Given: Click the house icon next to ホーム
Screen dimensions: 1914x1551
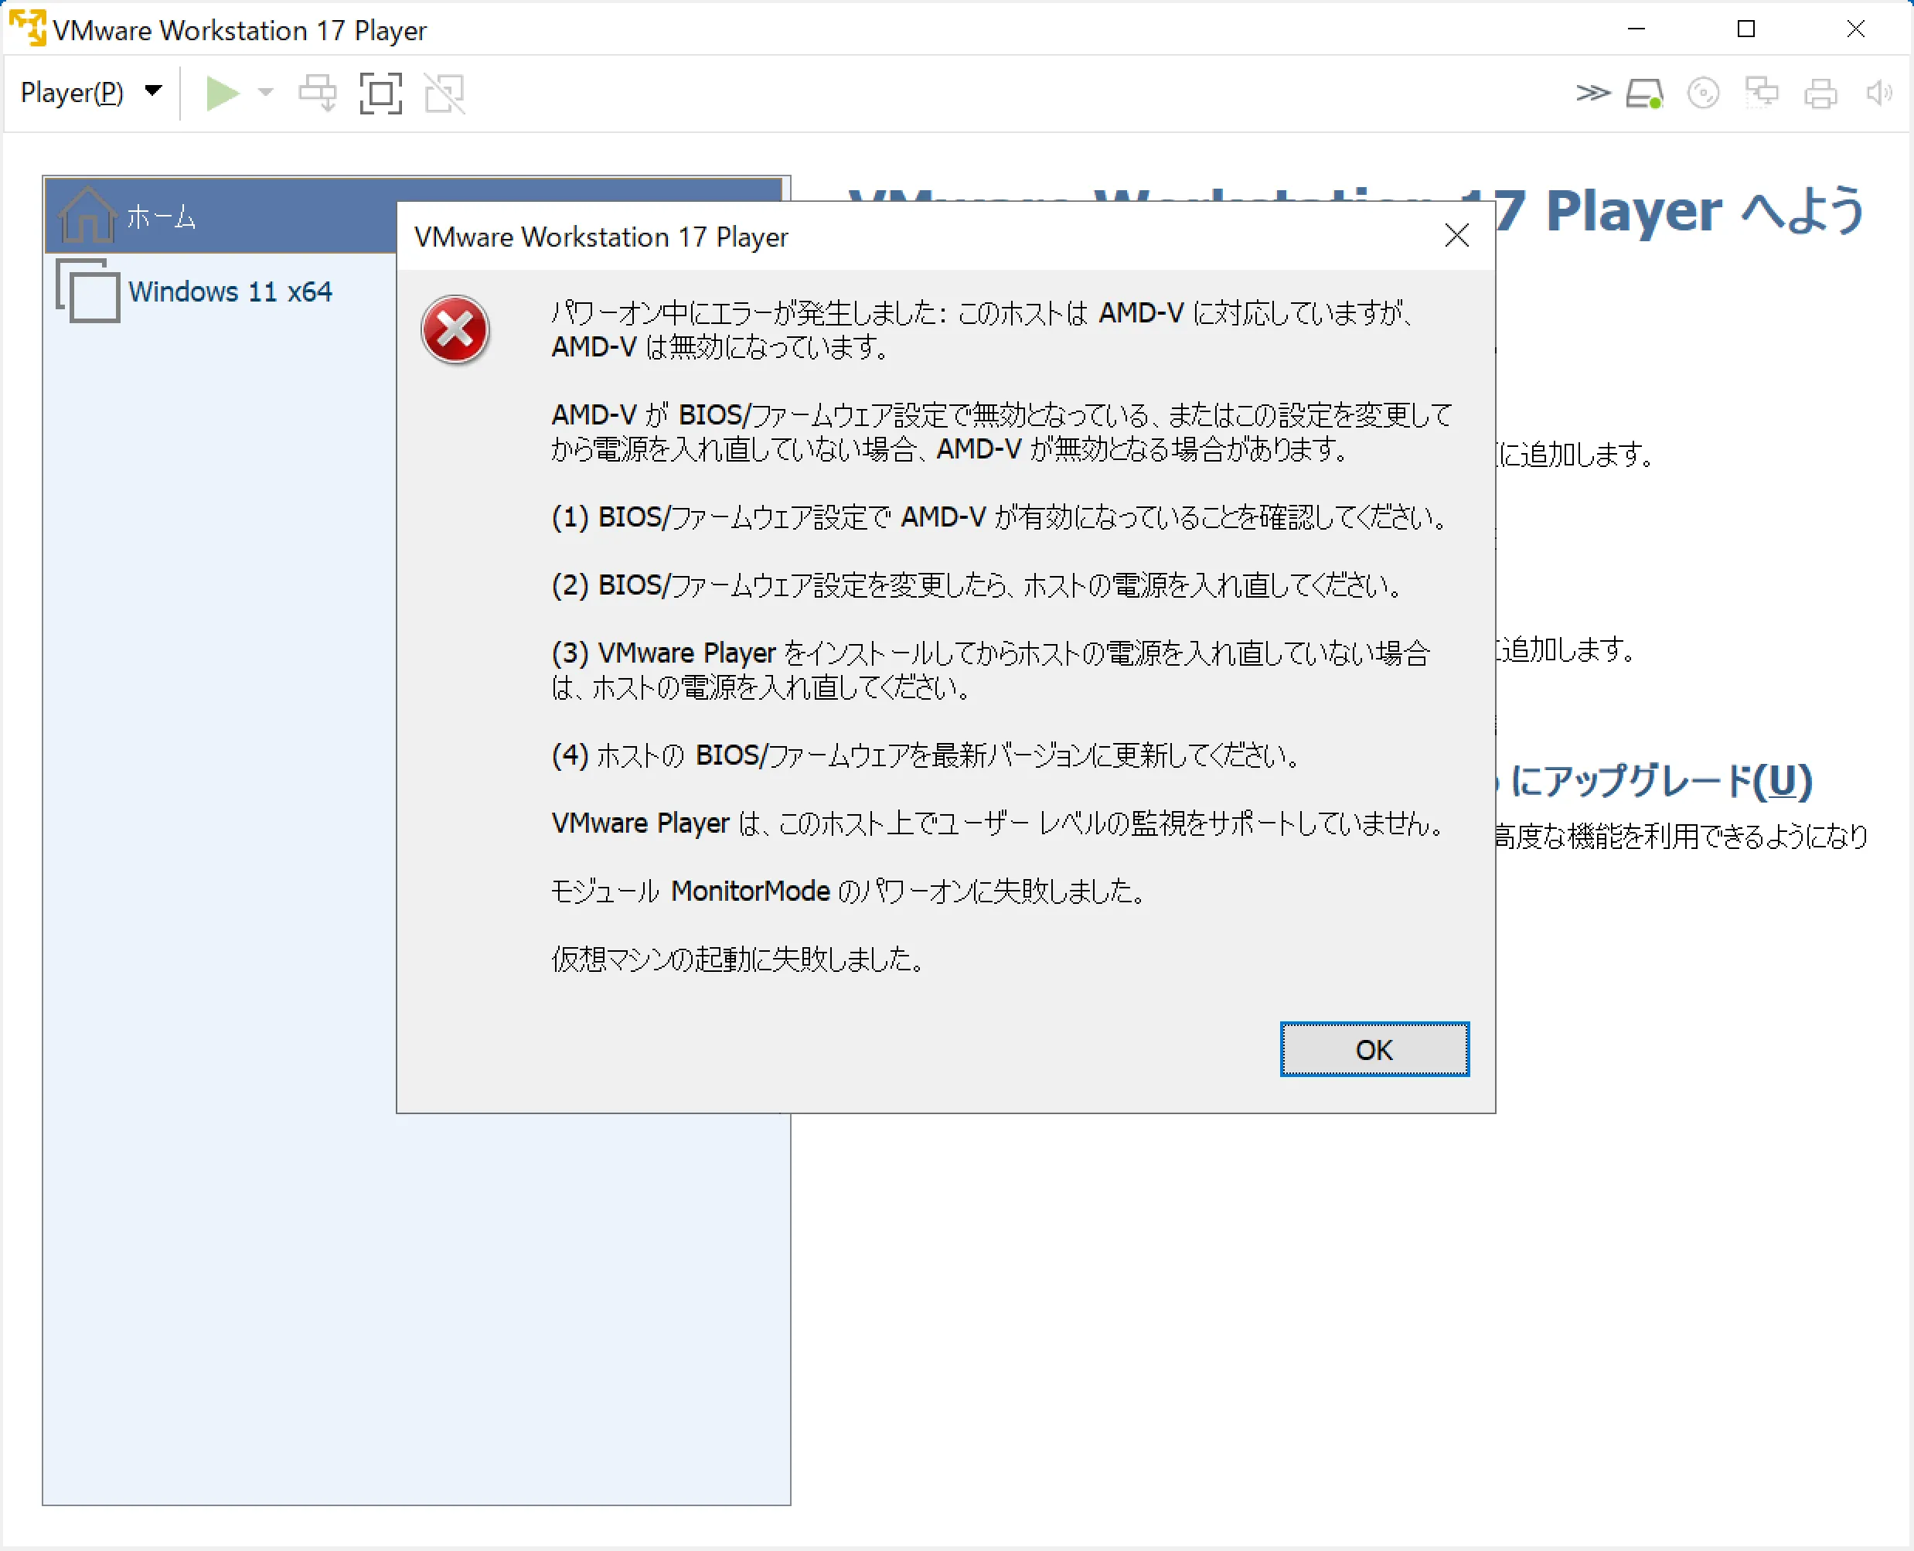Looking at the screenshot, I should (87, 214).
